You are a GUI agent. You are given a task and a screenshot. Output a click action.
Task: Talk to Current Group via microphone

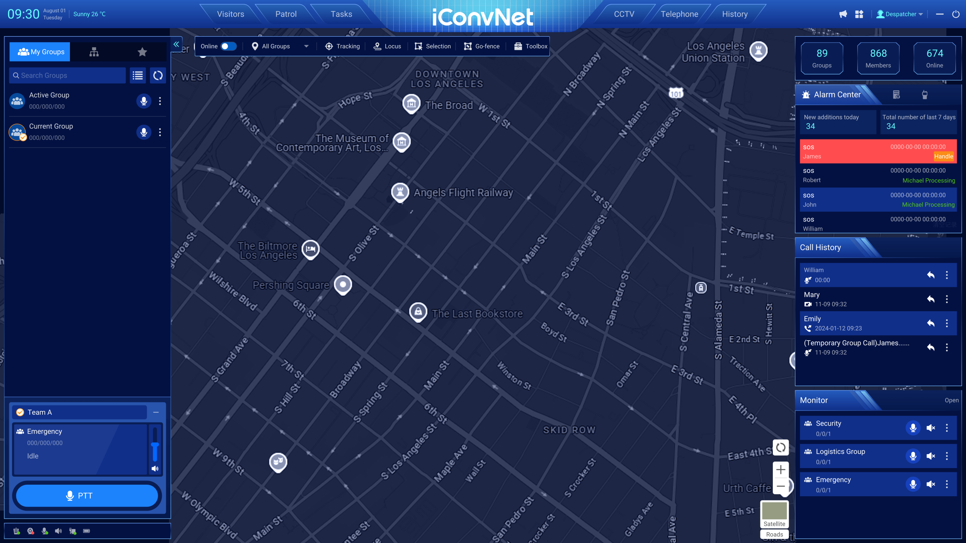144,132
